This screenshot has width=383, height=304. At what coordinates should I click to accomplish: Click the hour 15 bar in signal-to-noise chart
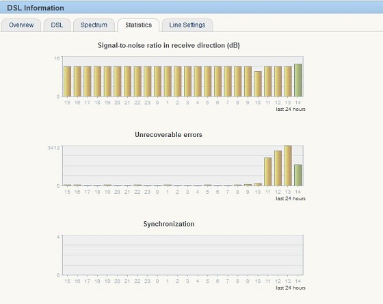pyautogui.click(x=68, y=81)
